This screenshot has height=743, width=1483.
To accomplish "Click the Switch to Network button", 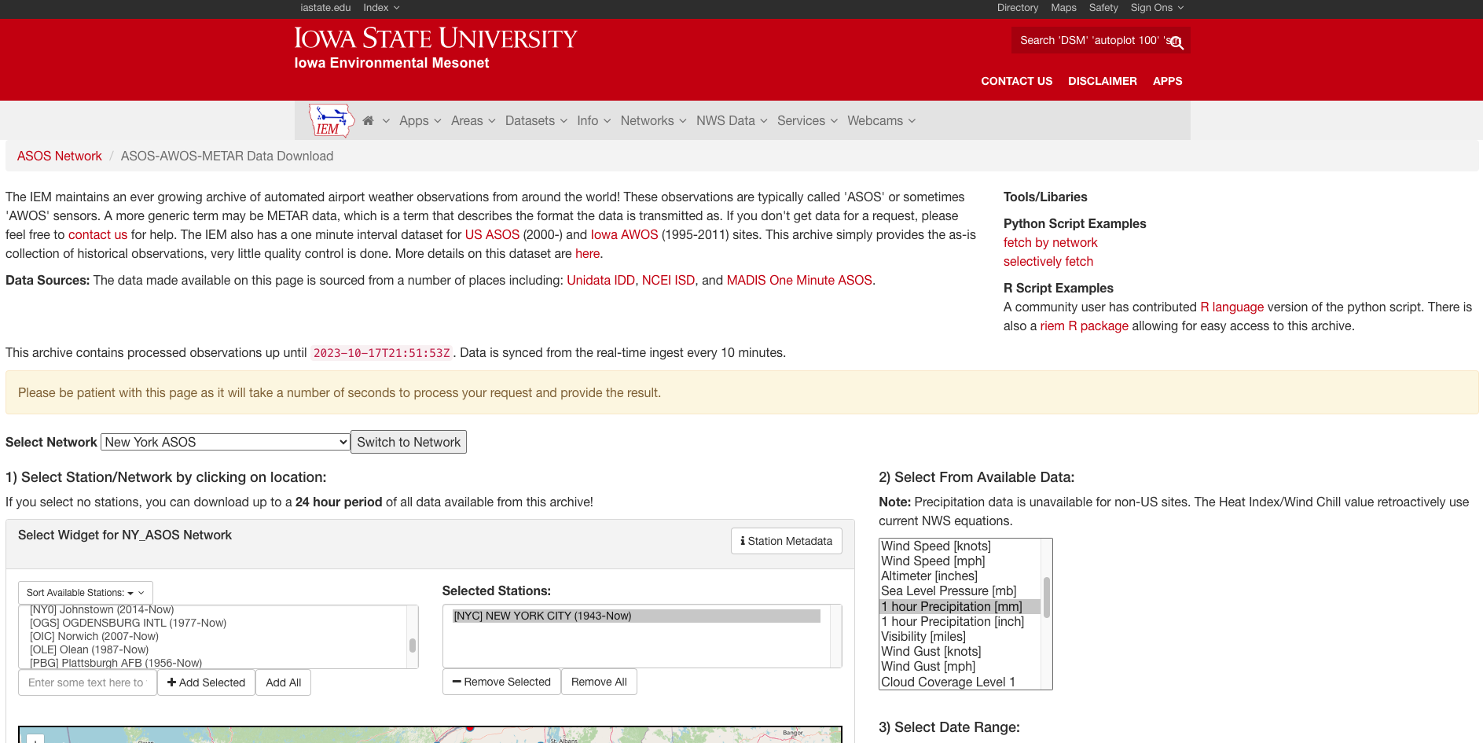I will 409,442.
